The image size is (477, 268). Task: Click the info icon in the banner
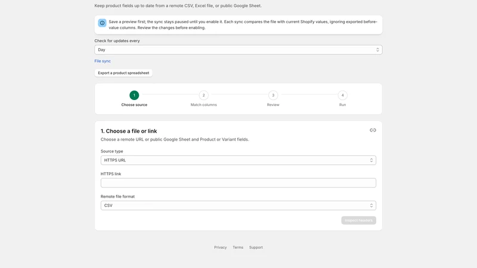(102, 23)
